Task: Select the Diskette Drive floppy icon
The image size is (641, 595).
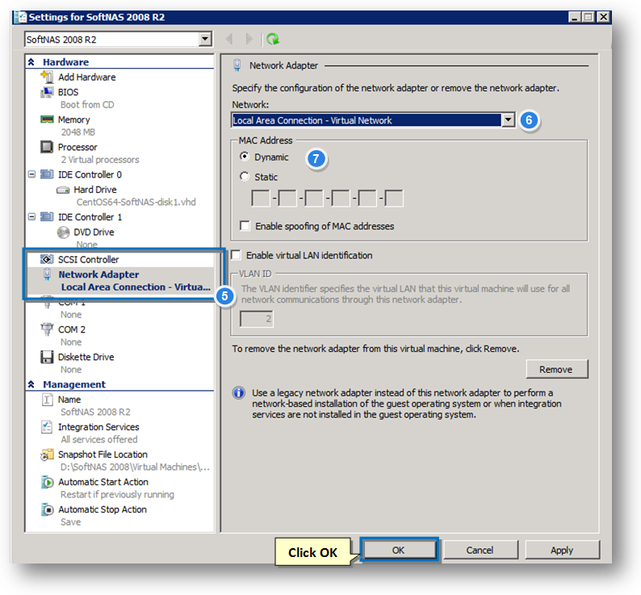Action: point(47,357)
